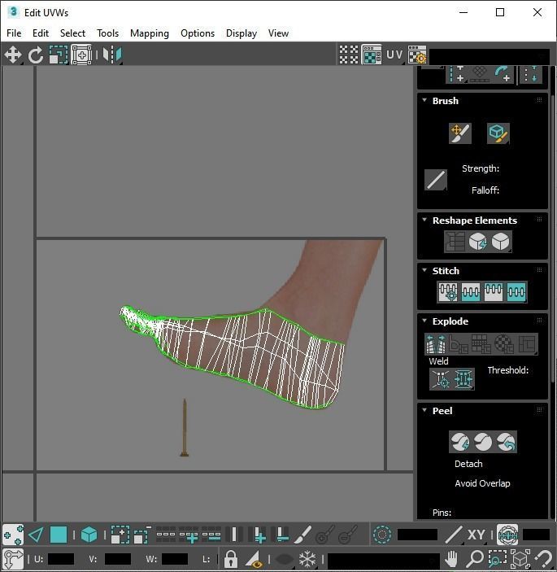Click the UV coordinate display button
The height and width of the screenshot is (572, 557).
[394, 55]
